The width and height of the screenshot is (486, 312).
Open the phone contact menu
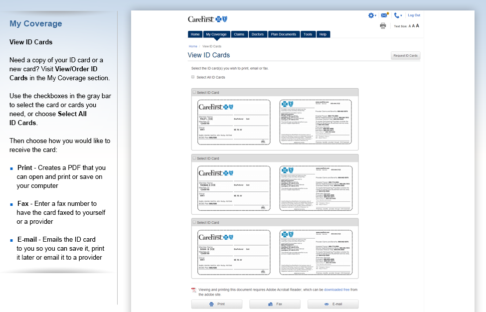[398, 15]
